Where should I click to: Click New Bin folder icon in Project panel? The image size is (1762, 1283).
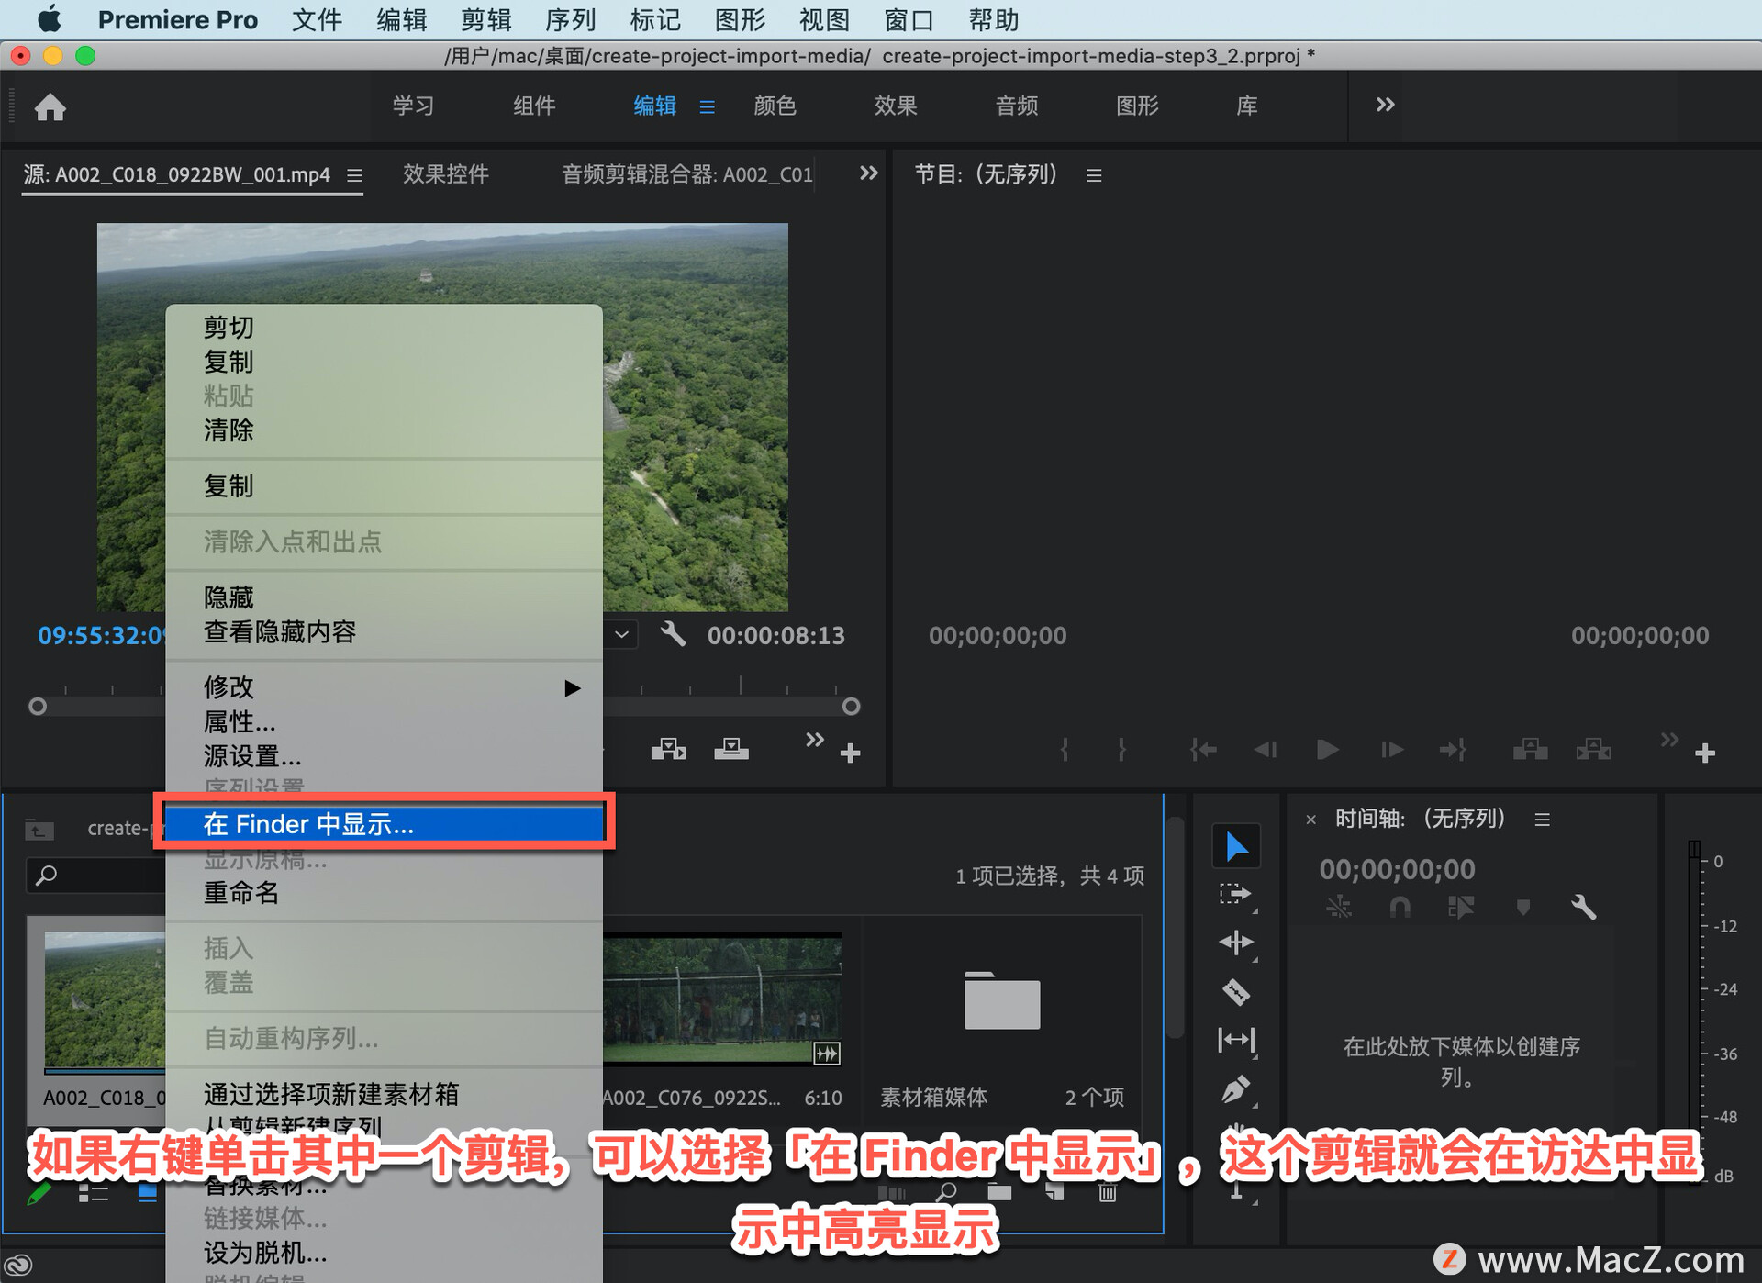999,1192
